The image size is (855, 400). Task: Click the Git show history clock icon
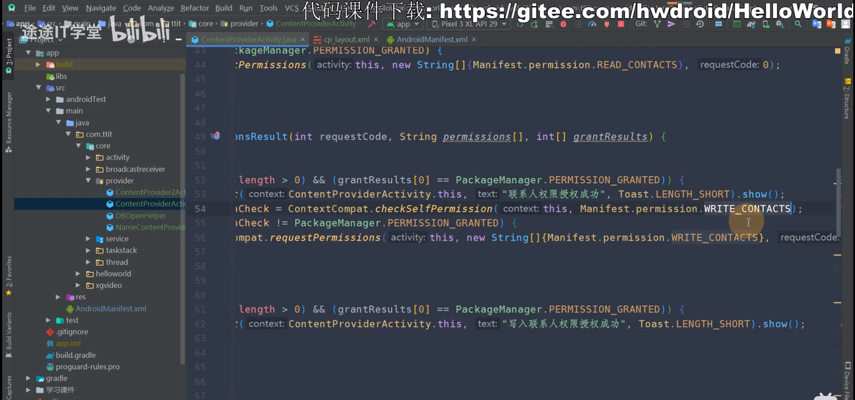click(686, 24)
